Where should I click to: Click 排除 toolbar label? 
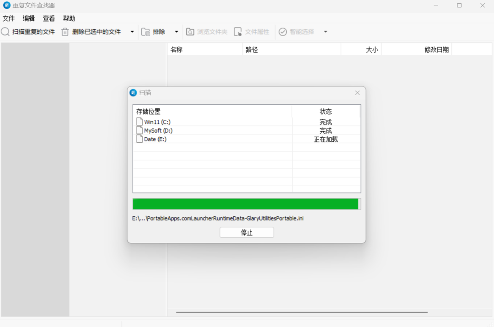pyautogui.click(x=159, y=32)
